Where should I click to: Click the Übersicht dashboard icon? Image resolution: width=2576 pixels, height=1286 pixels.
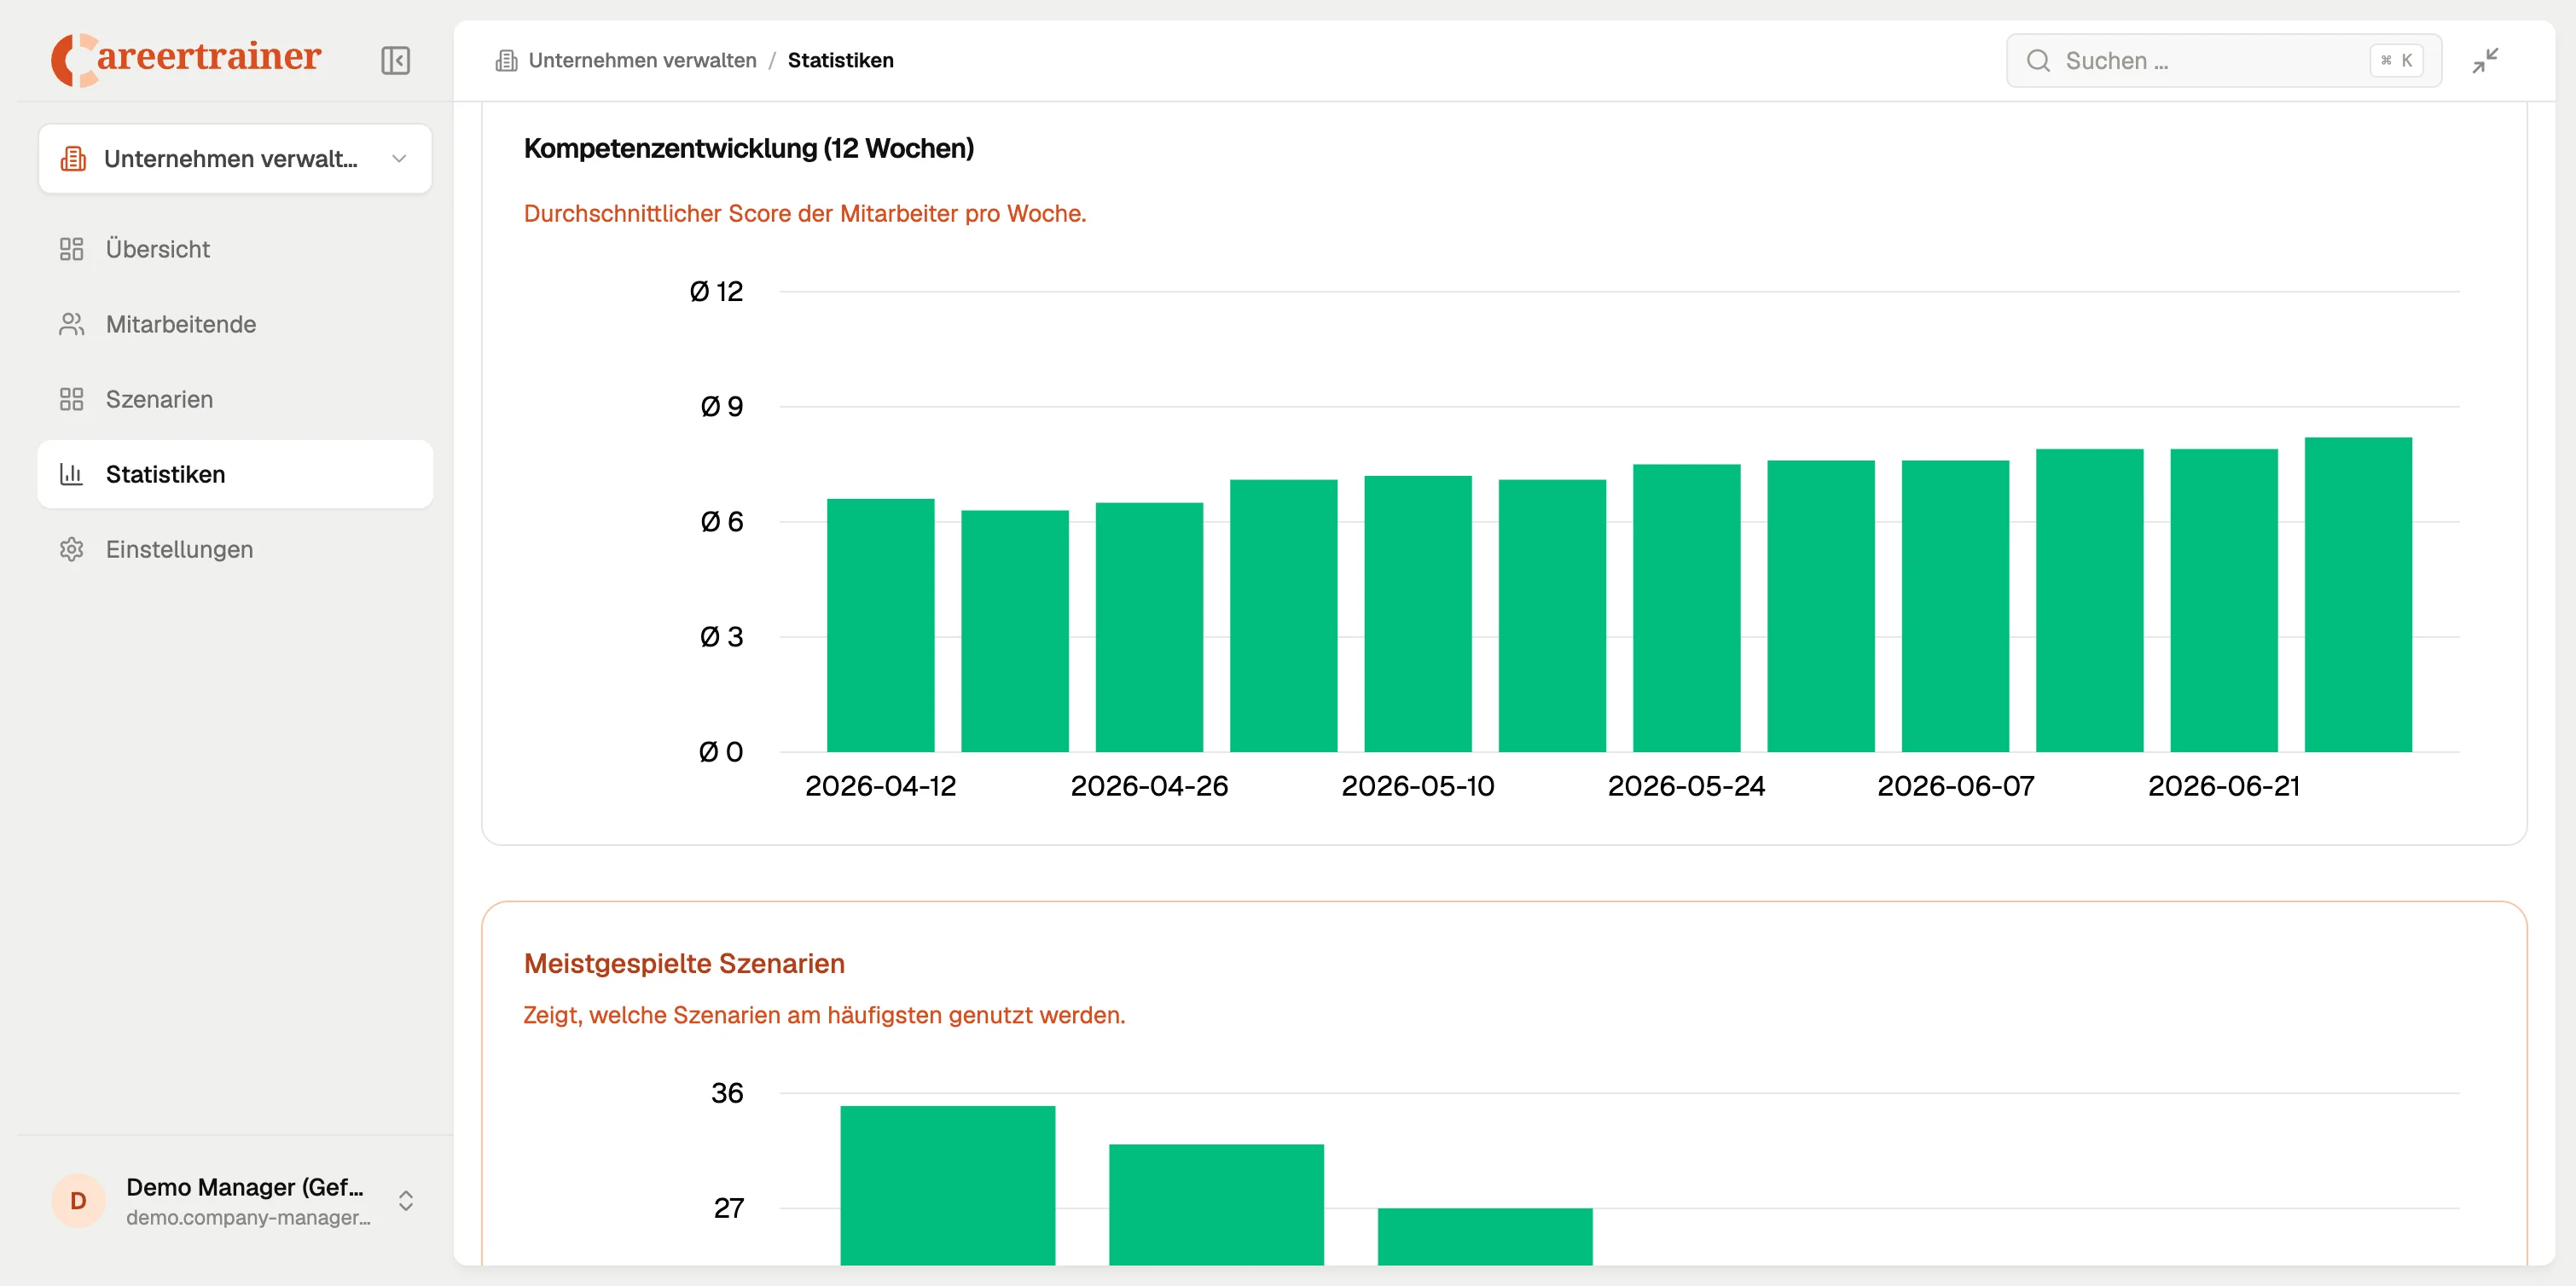tap(71, 249)
